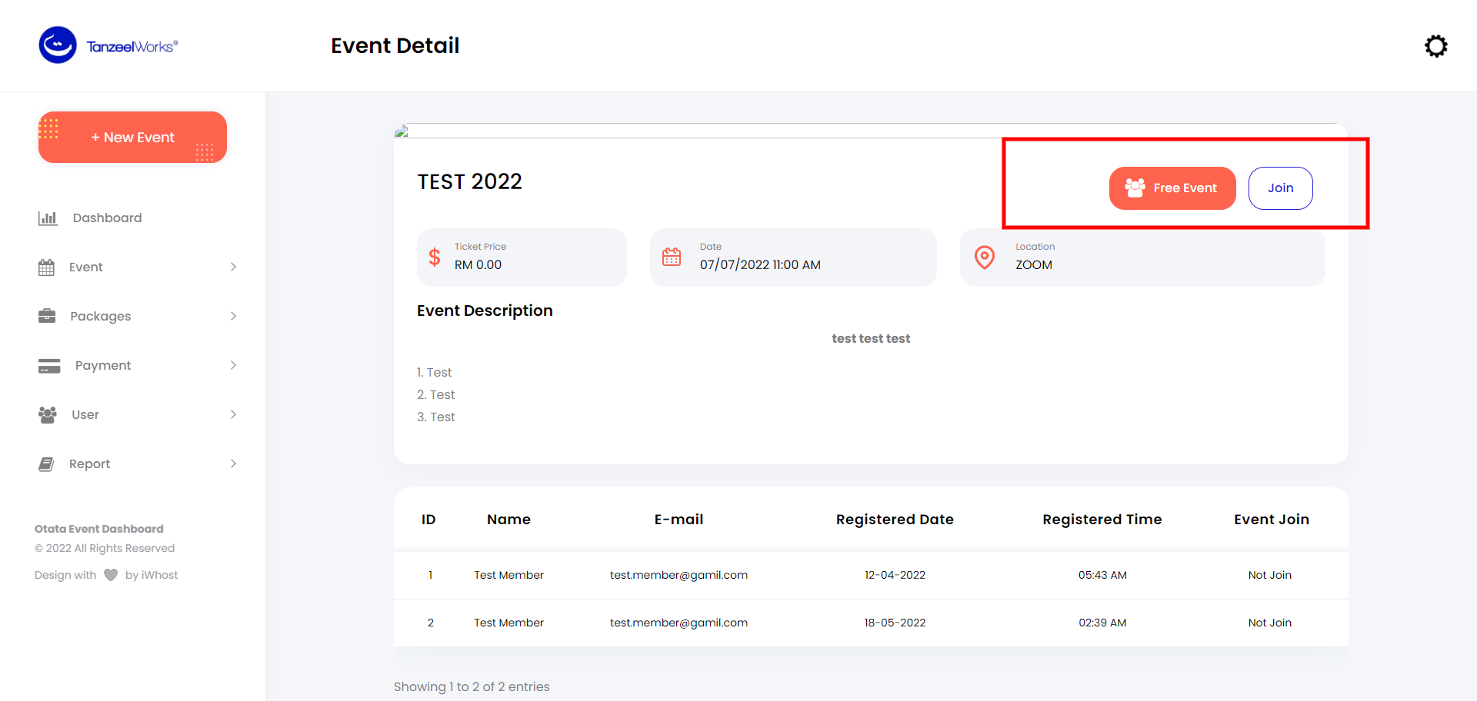Expand the Packages submenu chevron
The height and width of the screenshot is (701, 1477).
pos(233,316)
